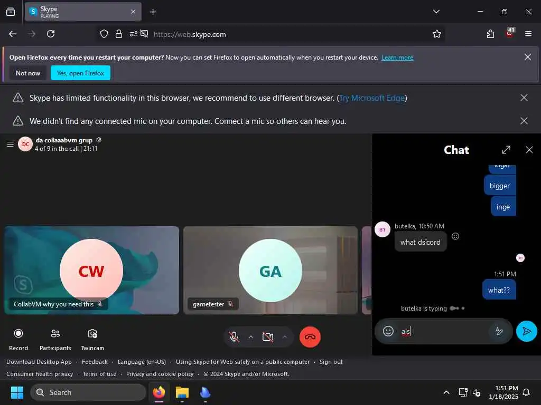Image resolution: width=541 pixels, height=405 pixels.
Task: Close the Chat panel
Action: point(529,150)
